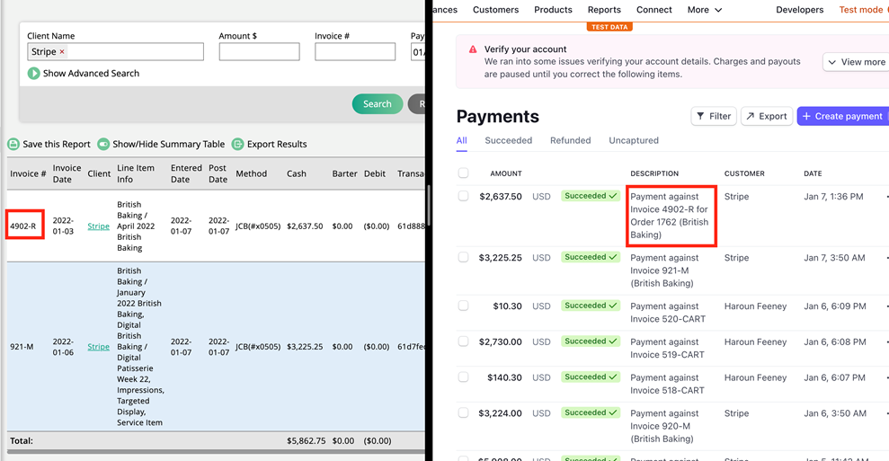Image resolution: width=889 pixels, height=461 pixels.
Task: Switch to the Uncaptured tab
Action: (634, 141)
